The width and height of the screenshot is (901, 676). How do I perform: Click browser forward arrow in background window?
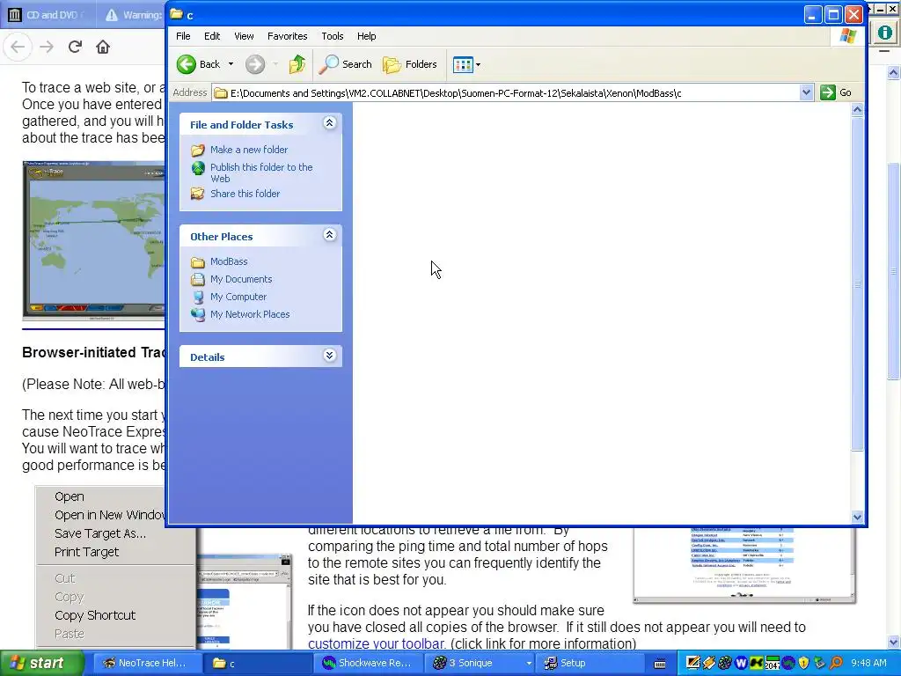click(47, 47)
